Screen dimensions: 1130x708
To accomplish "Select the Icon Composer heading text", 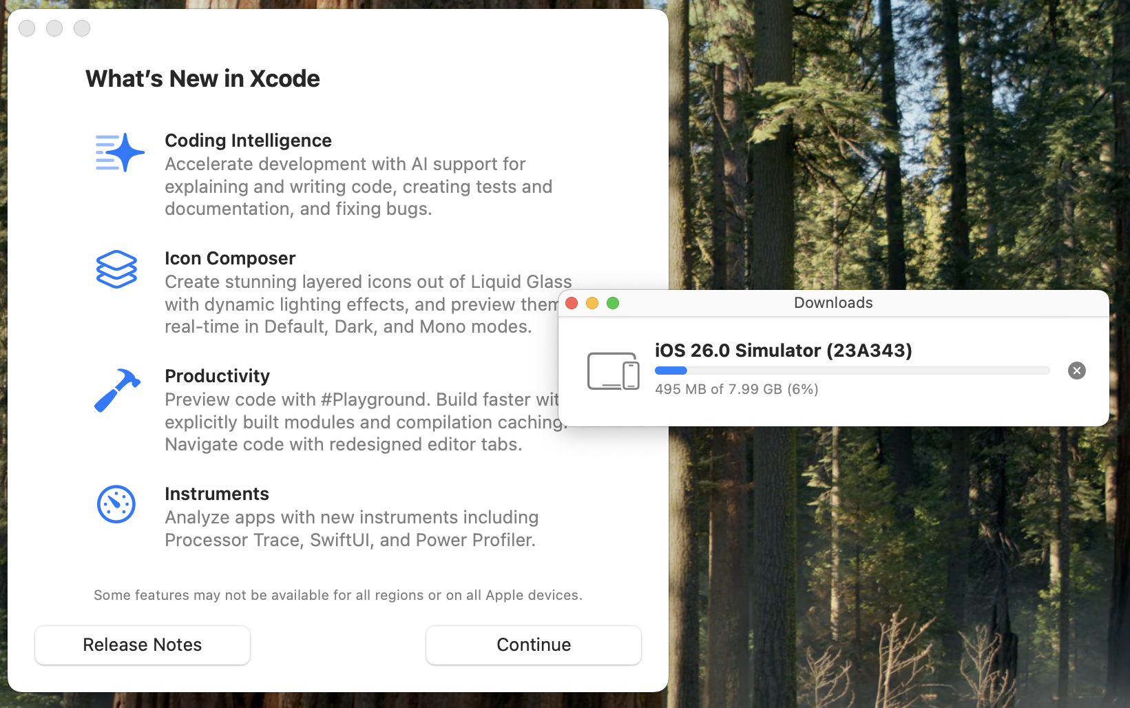I will [x=230, y=258].
